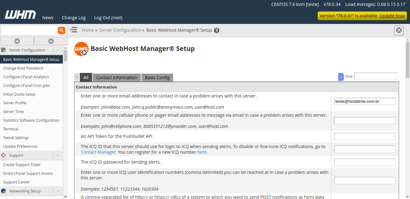Click the cellular pager email field
Viewport: 410px width, 199px height.
pos(365,120)
